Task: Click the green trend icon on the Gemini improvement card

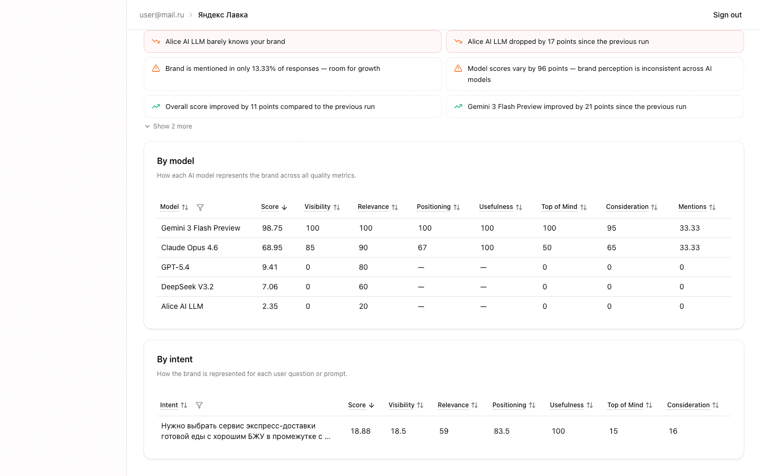Action: tap(458, 106)
